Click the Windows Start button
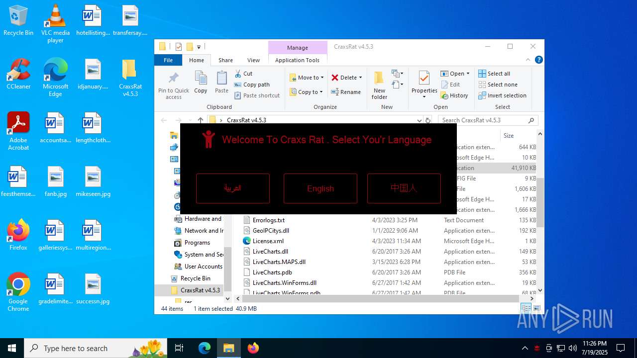This screenshot has width=637, height=358. pos(12,348)
